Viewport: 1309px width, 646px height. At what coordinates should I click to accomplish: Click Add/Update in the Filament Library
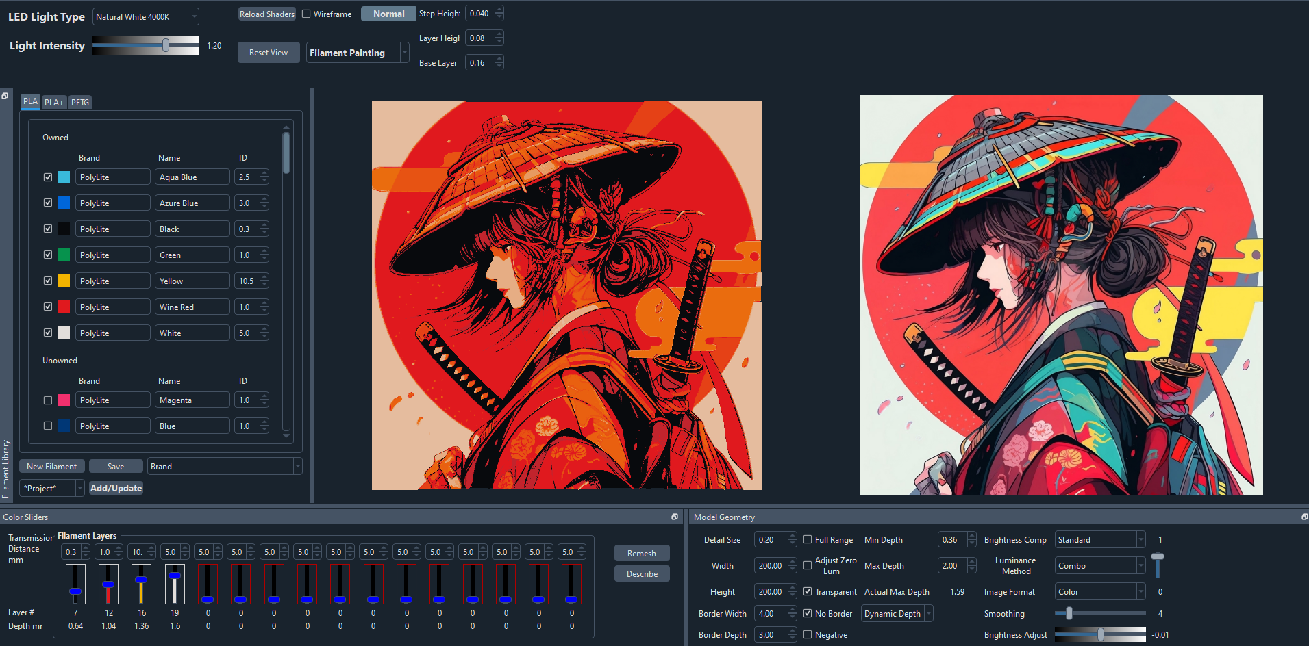(115, 488)
